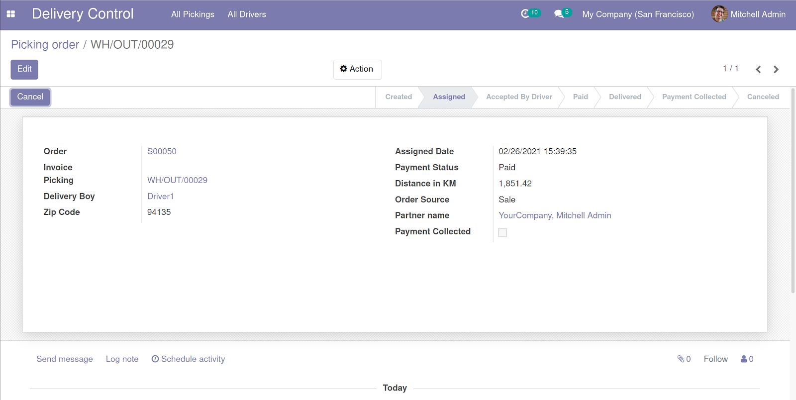Click zip code value 94135
Screen dimensions: 796x400
[x=159, y=212]
